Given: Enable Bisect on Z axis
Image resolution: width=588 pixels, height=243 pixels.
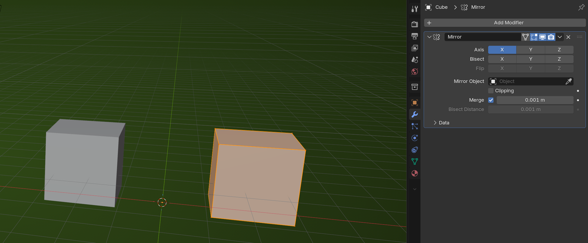Looking at the screenshot, I should [559, 59].
